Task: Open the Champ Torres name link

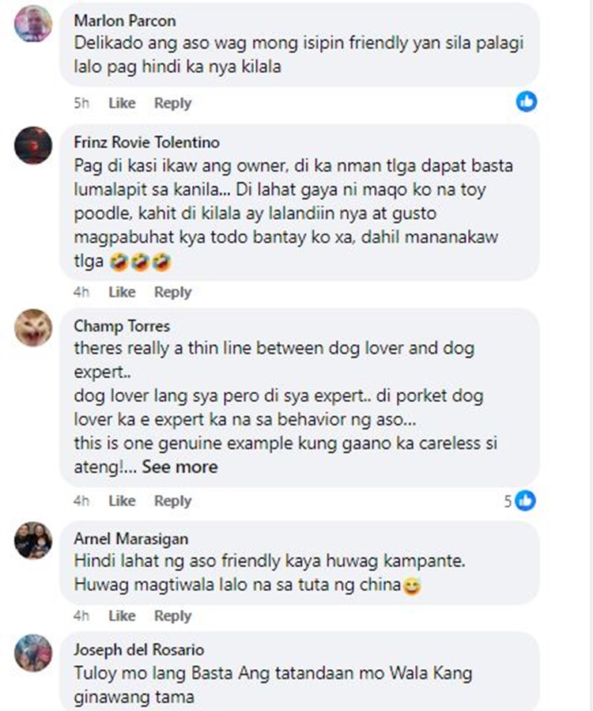Action: (122, 326)
